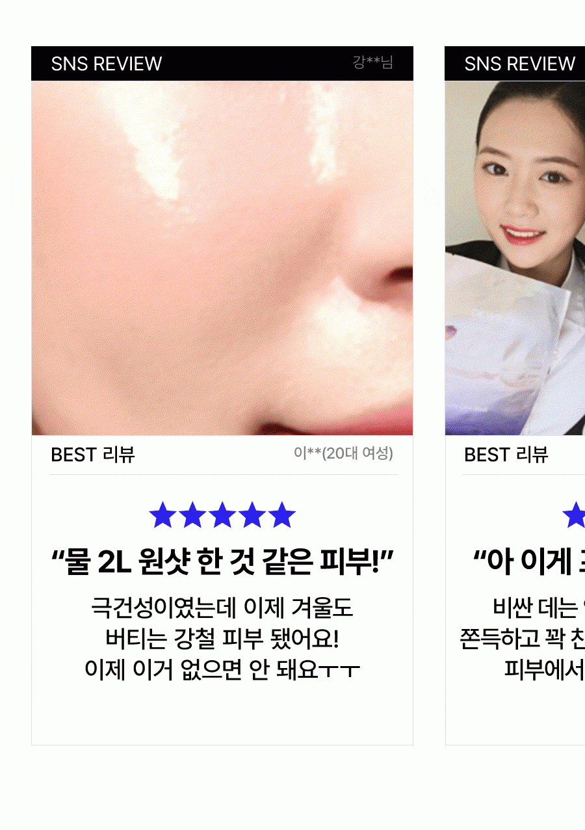Click the third blue rating star
Screen dimensions: 585x830
click(x=222, y=515)
